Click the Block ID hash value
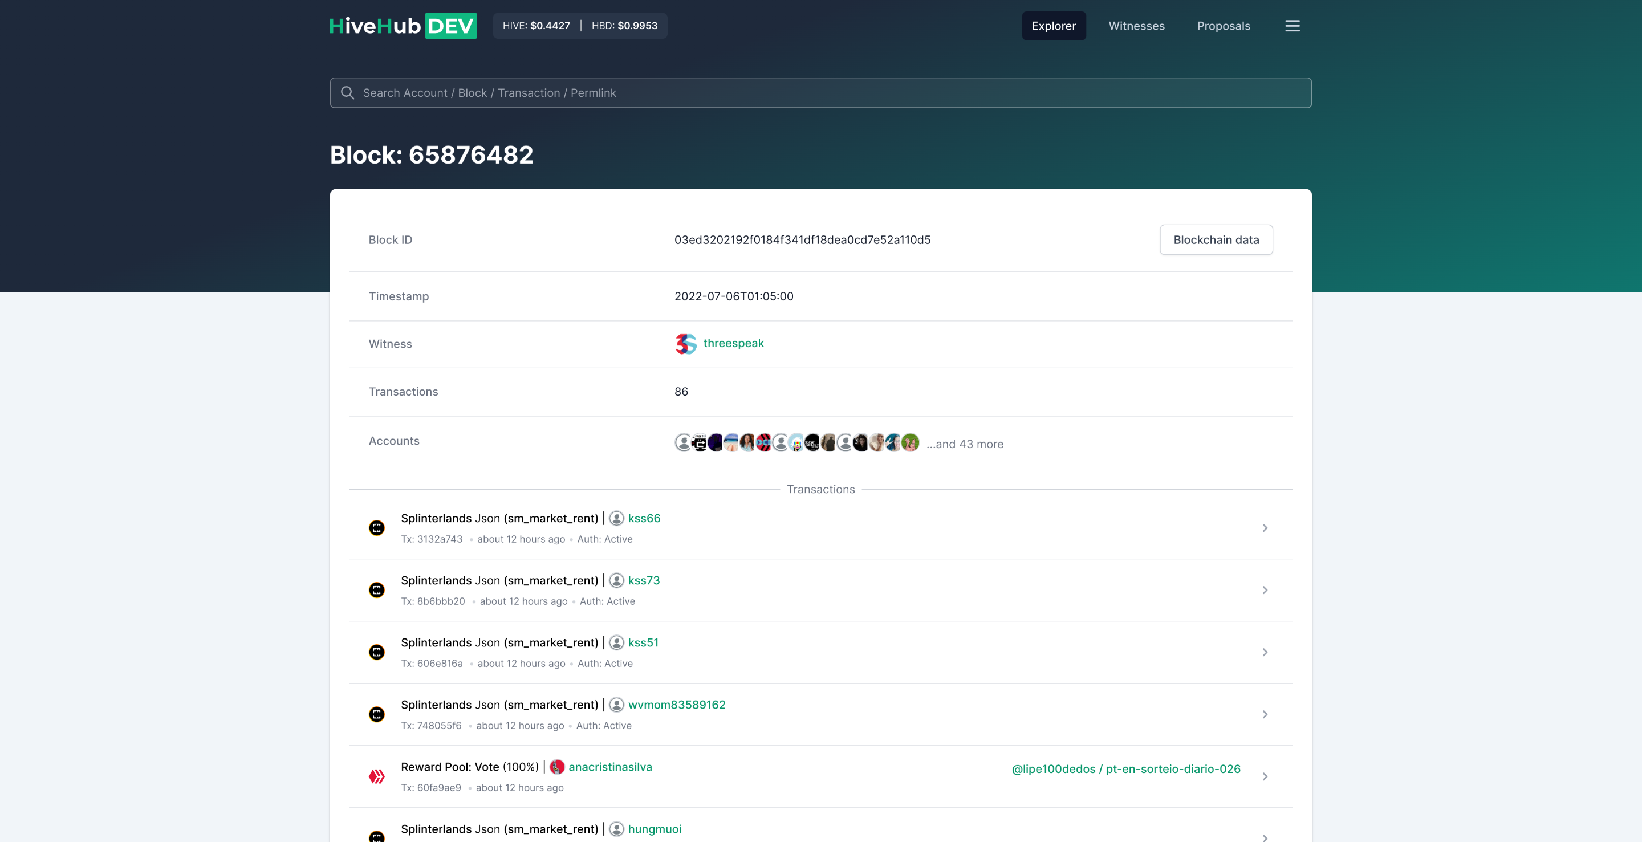 pos(802,239)
